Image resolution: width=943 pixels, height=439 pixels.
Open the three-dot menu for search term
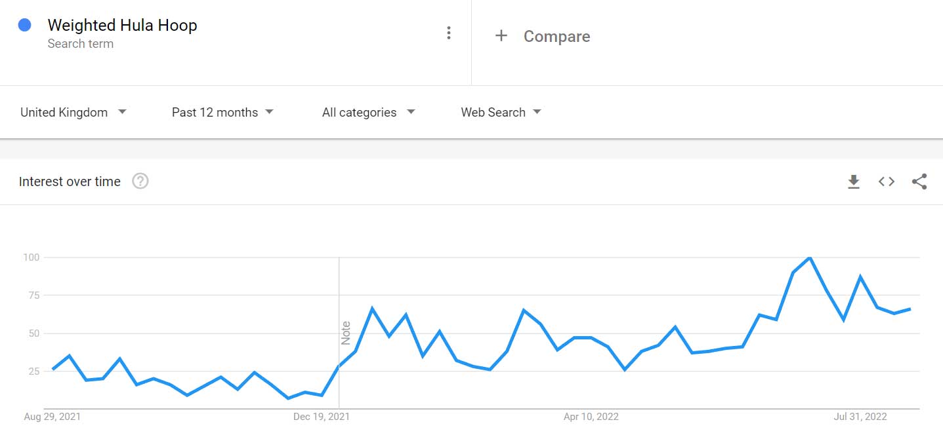coord(449,33)
